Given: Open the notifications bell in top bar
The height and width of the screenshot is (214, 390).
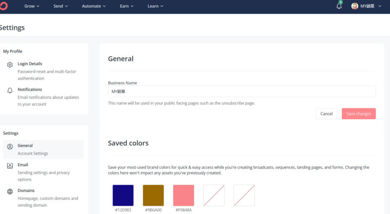Looking at the screenshot, I should [339, 6].
